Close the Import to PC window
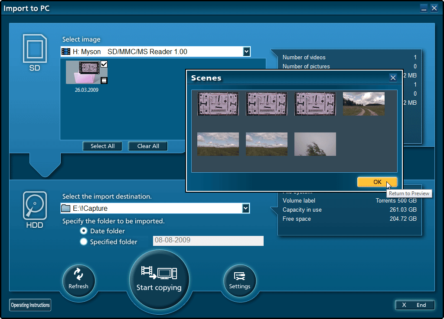 coord(434,8)
